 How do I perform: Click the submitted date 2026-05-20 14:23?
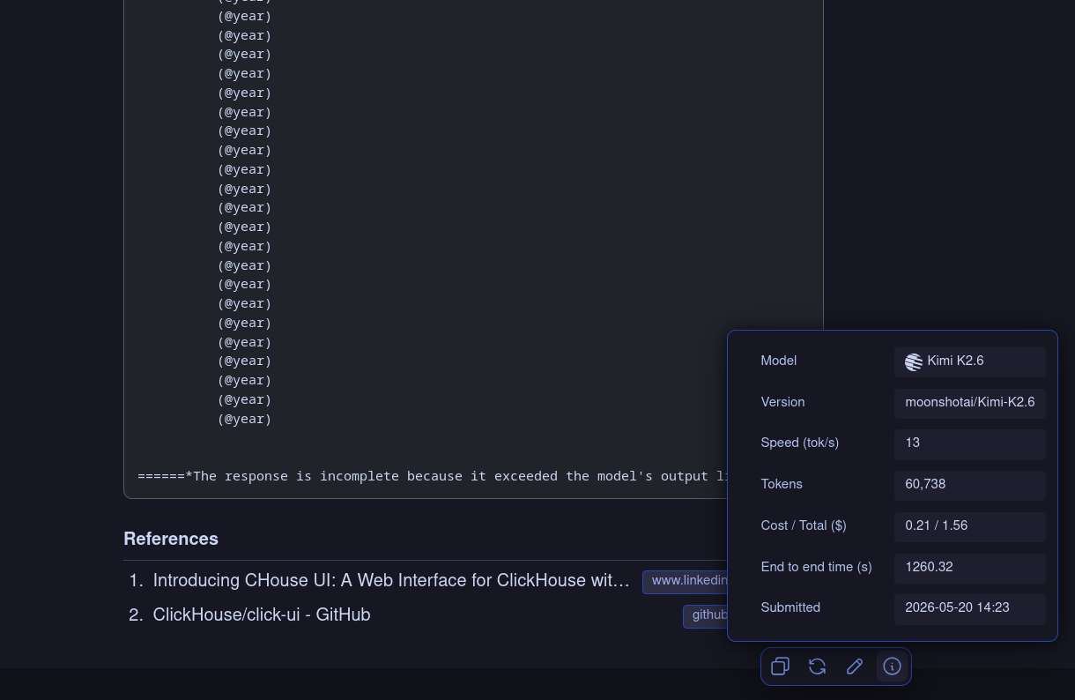969,608
